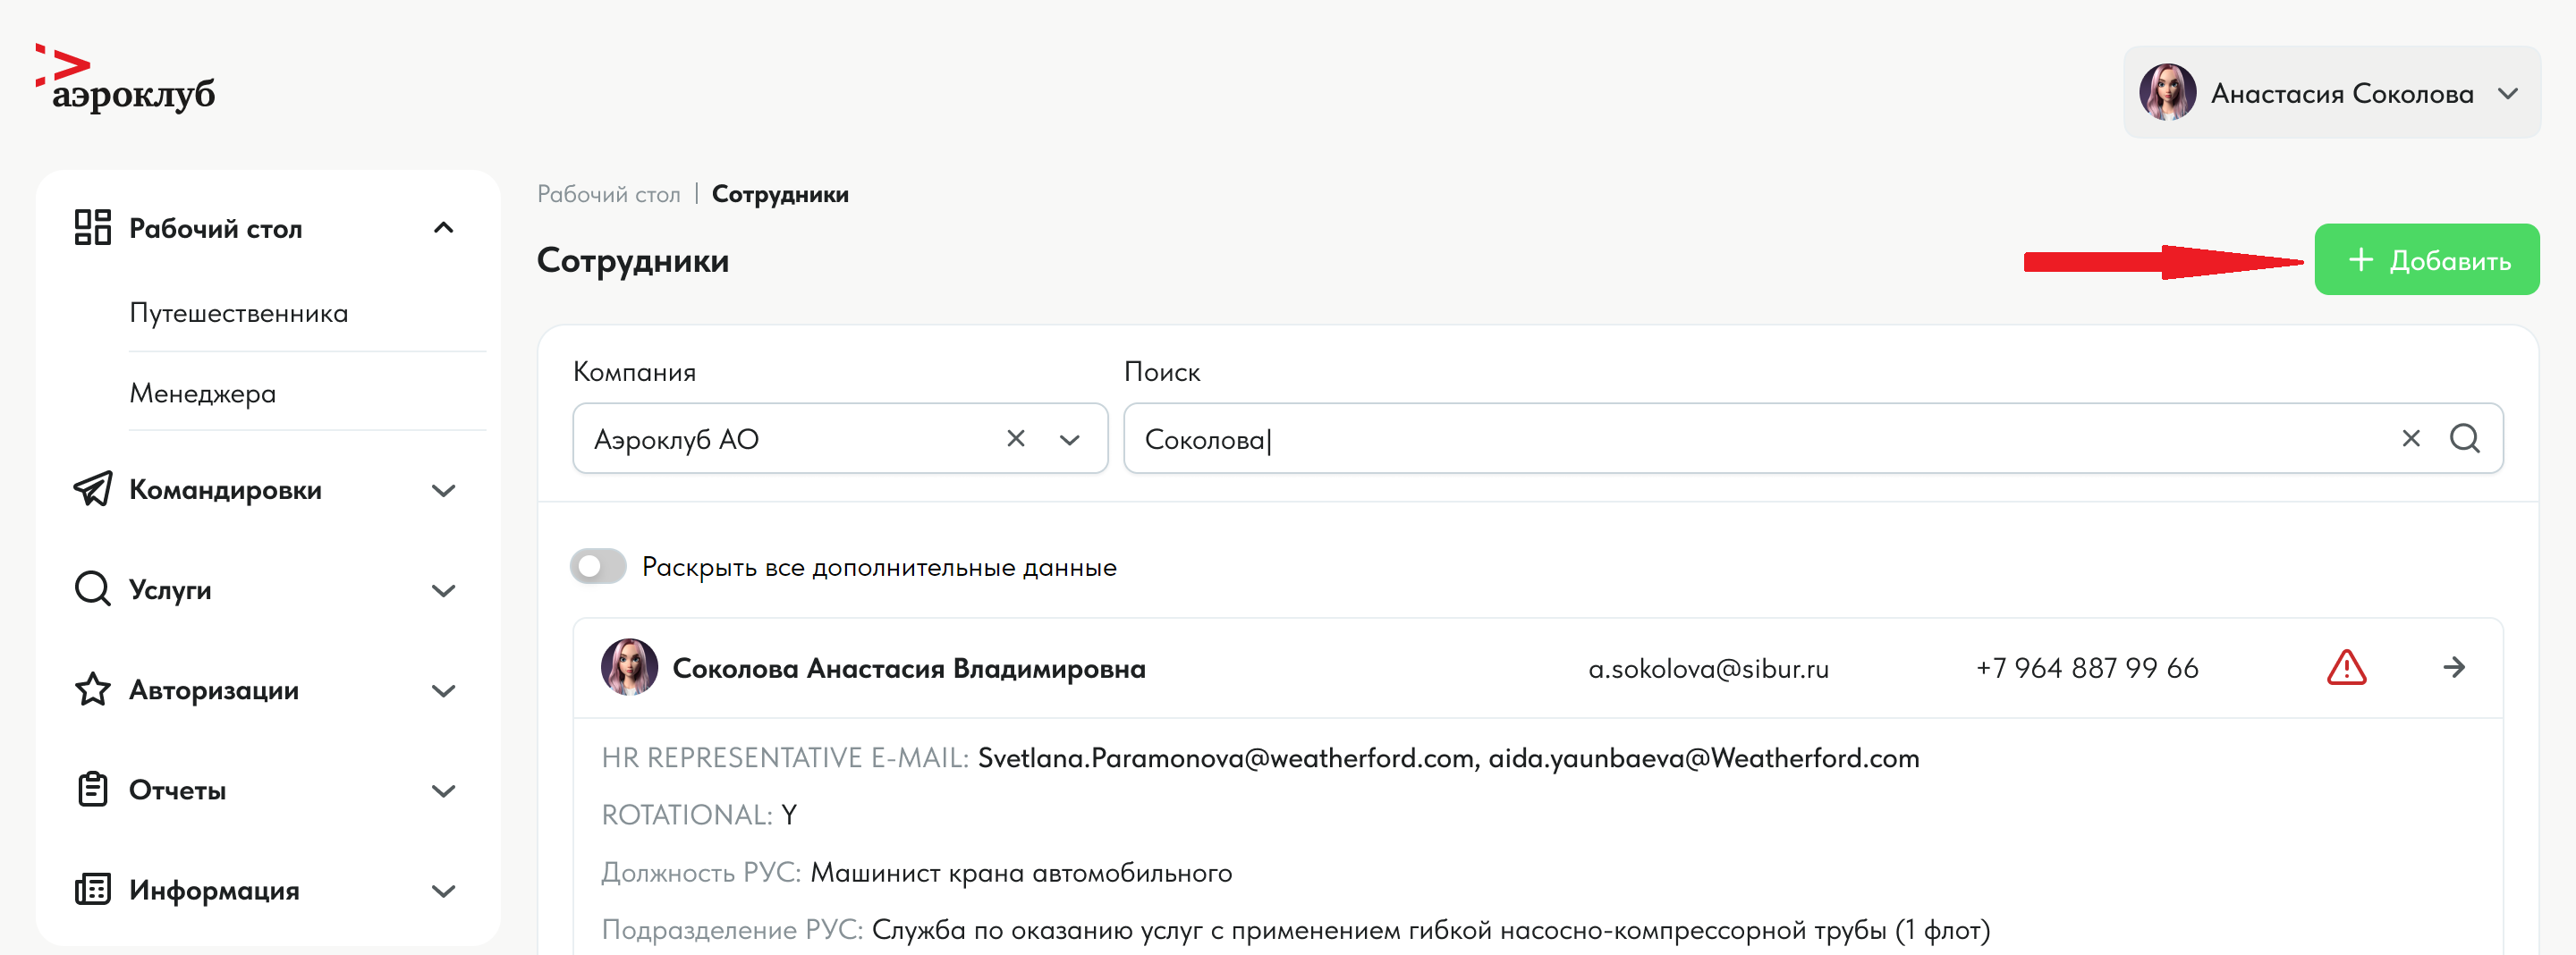Clear the Аэроклуб АО company selection
The image size is (2576, 955).
(1015, 439)
